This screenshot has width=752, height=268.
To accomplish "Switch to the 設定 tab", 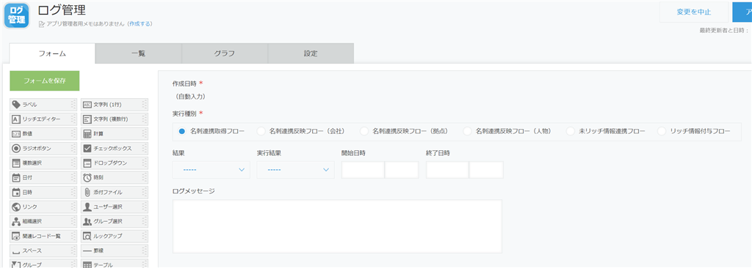I will pyautogui.click(x=311, y=53).
